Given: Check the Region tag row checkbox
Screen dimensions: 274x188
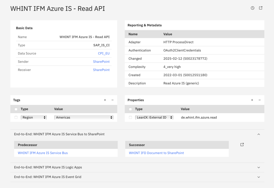Looking at the screenshot, I should [16, 117].
